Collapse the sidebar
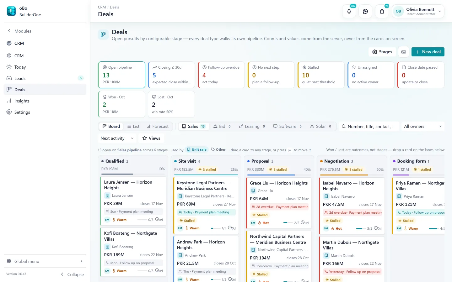This screenshot has height=282, width=452. [72, 274]
